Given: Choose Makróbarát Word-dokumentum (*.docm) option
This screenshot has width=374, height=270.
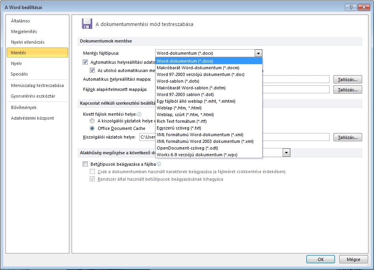Looking at the screenshot, I should click(209, 68).
